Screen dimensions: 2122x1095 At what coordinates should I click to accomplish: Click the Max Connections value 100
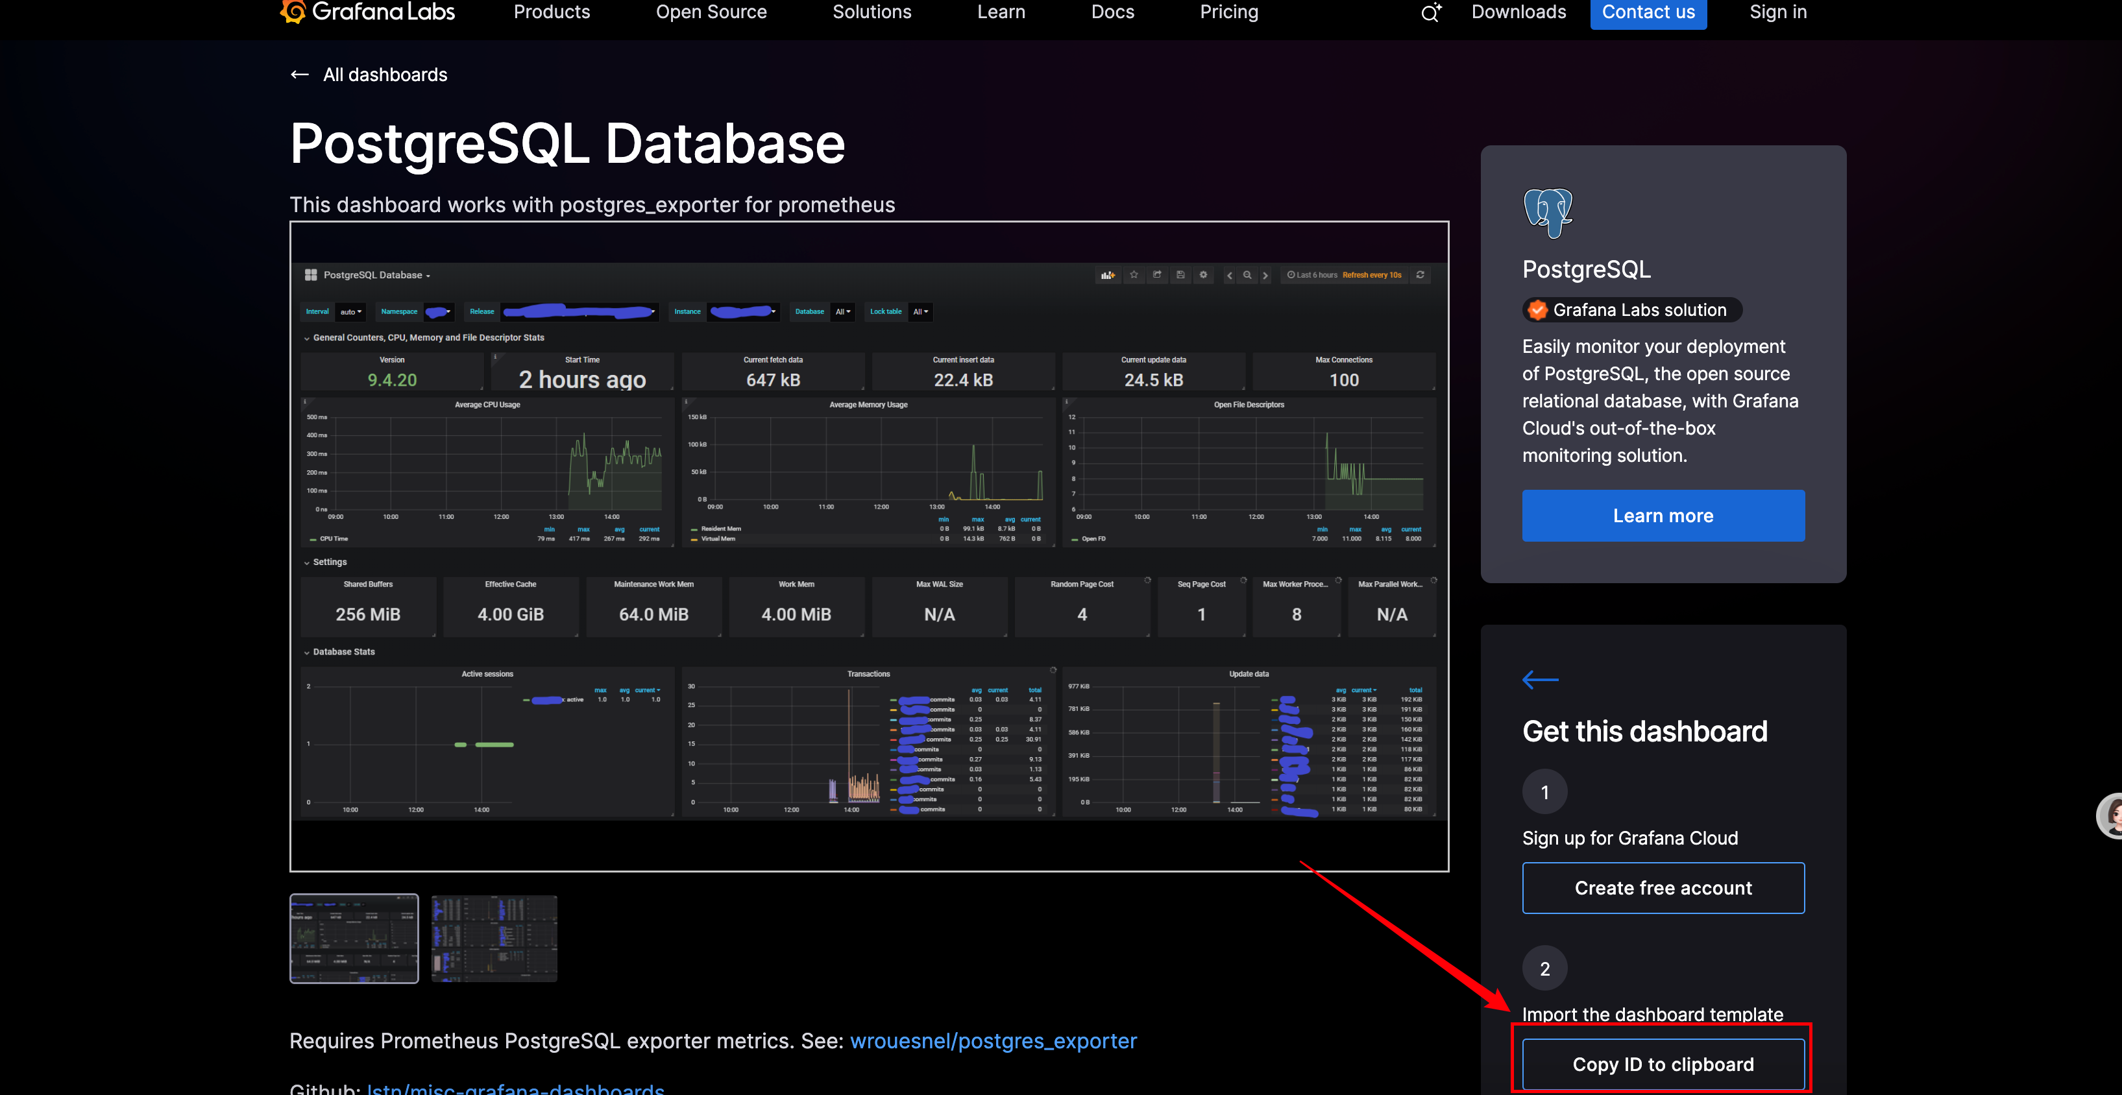pos(1343,379)
